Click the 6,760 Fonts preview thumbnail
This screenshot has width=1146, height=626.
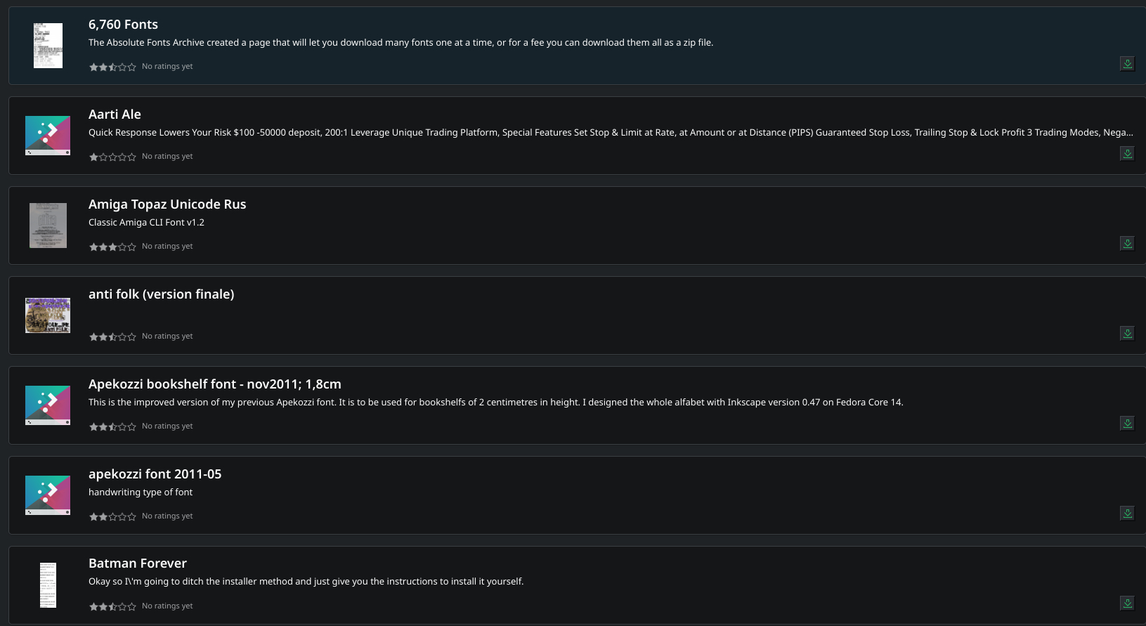coord(48,46)
